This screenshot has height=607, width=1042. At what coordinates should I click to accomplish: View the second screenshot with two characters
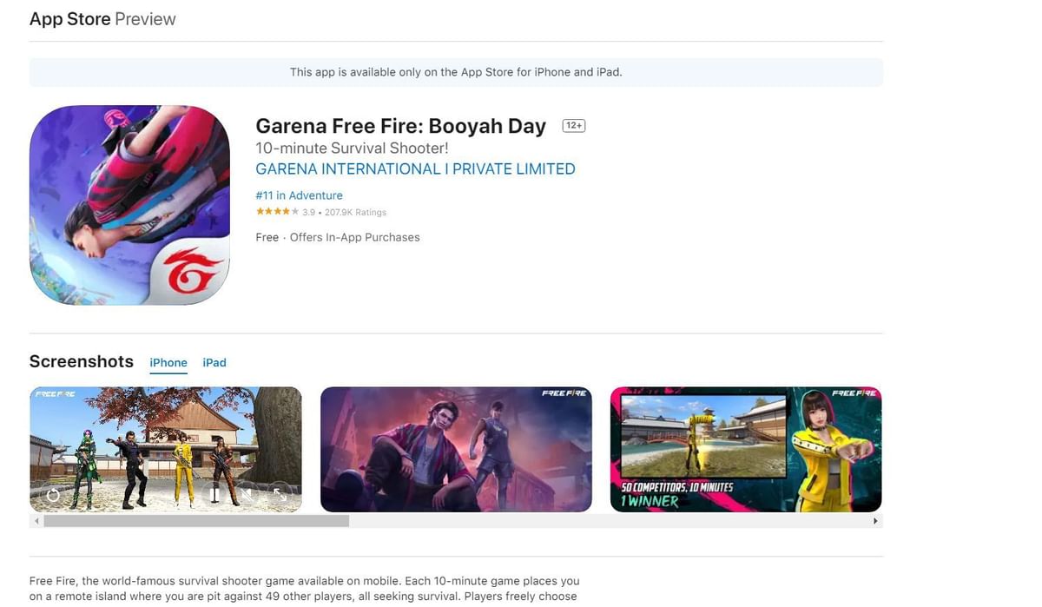pyautogui.click(x=455, y=448)
